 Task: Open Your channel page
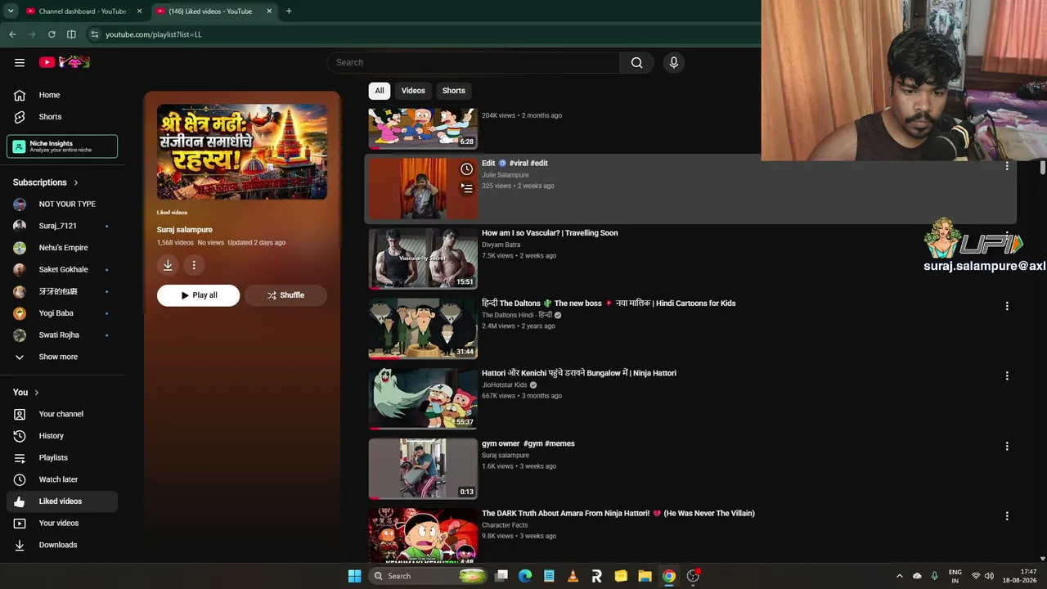[62, 414]
